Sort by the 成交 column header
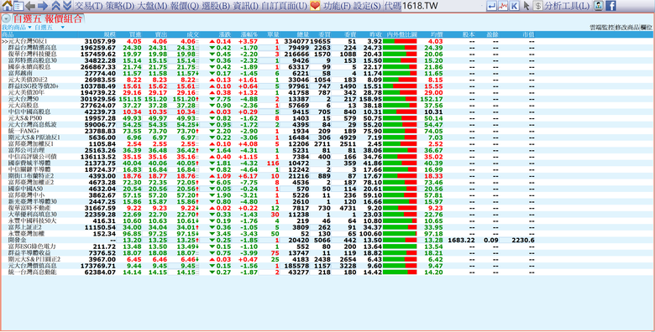This screenshot has width=655, height=332. pos(193,34)
